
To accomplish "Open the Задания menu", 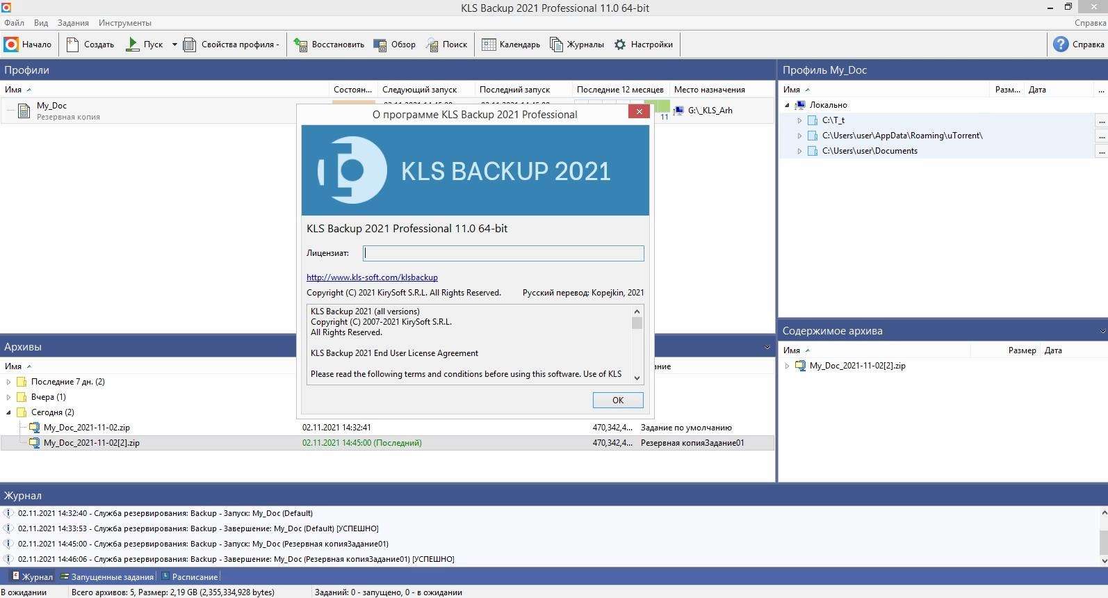I will point(73,23).
